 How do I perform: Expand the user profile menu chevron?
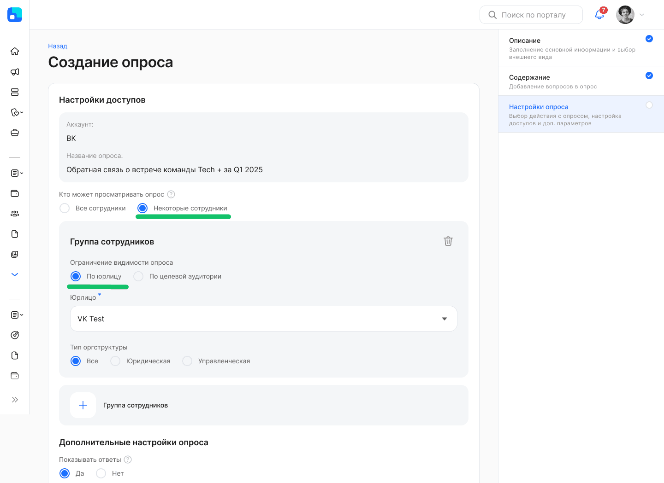[x=642, y=15]
